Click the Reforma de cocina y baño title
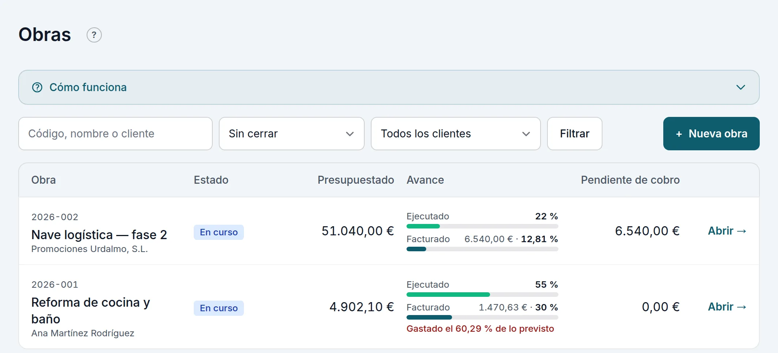The height and width of the screenshot is (353, 778). coord(91,310)
